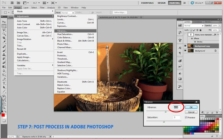223x139 pixels.
Task: Select the Zoom tool in toolbox
Action: 4,108
